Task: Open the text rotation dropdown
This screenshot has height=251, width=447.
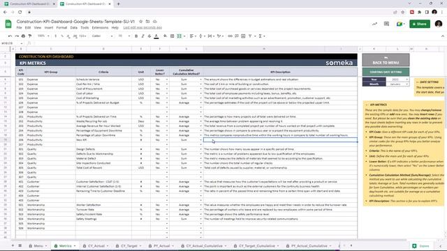Action: click(220, 36)
